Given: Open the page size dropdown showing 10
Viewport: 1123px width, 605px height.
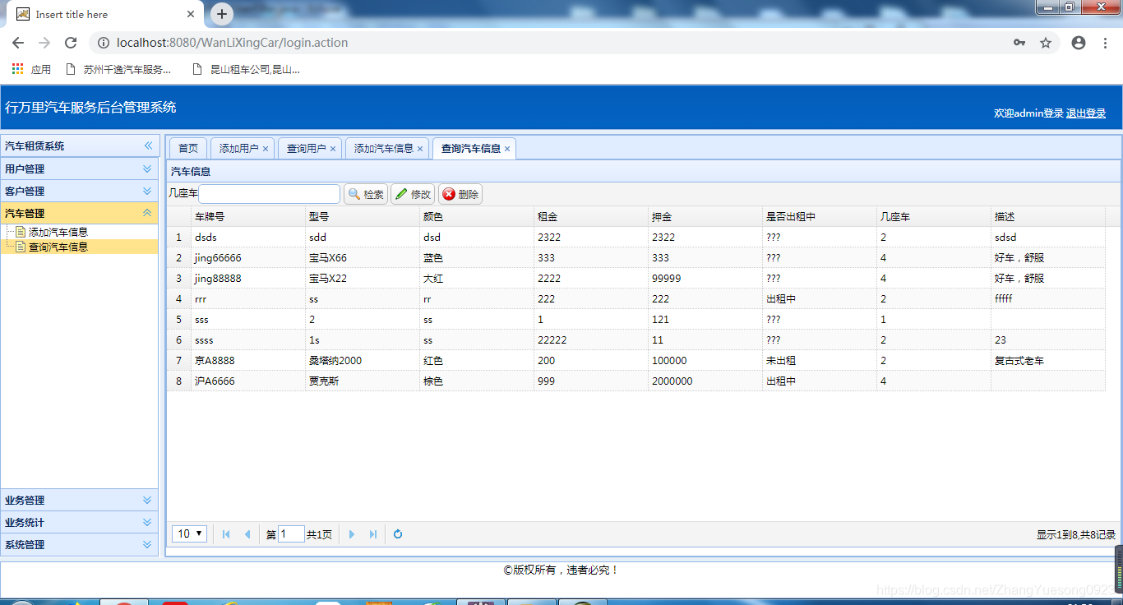Looking at the screenshot, I should click(x=189, y=534).
